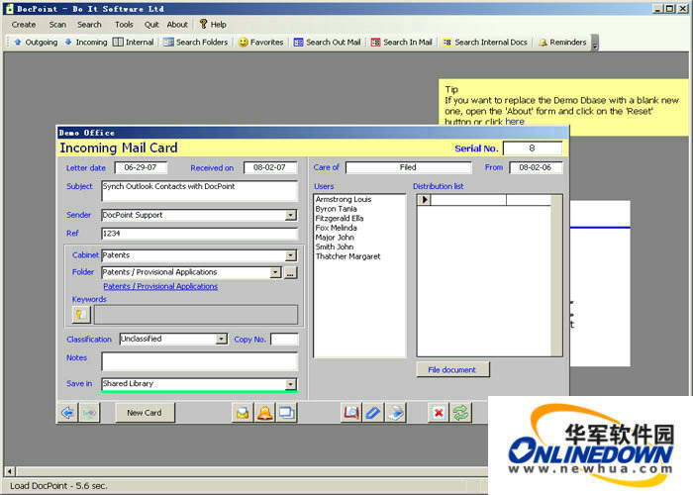Click the red X delete icon
Screen dimensions: 693x495
[x=439, y=413]
